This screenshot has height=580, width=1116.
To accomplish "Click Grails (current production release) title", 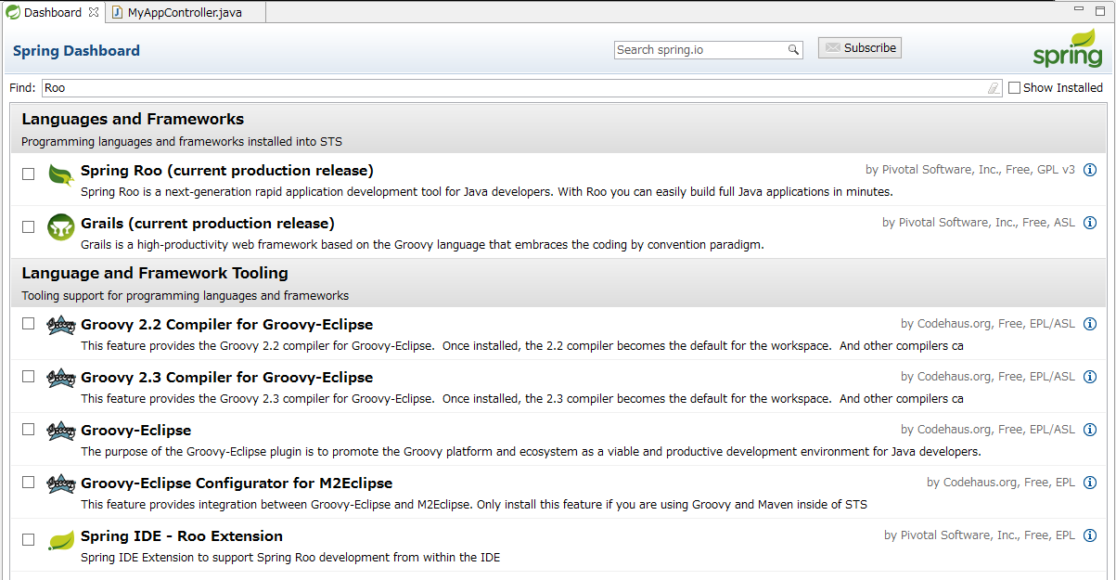I will click(x=208, y=224).
